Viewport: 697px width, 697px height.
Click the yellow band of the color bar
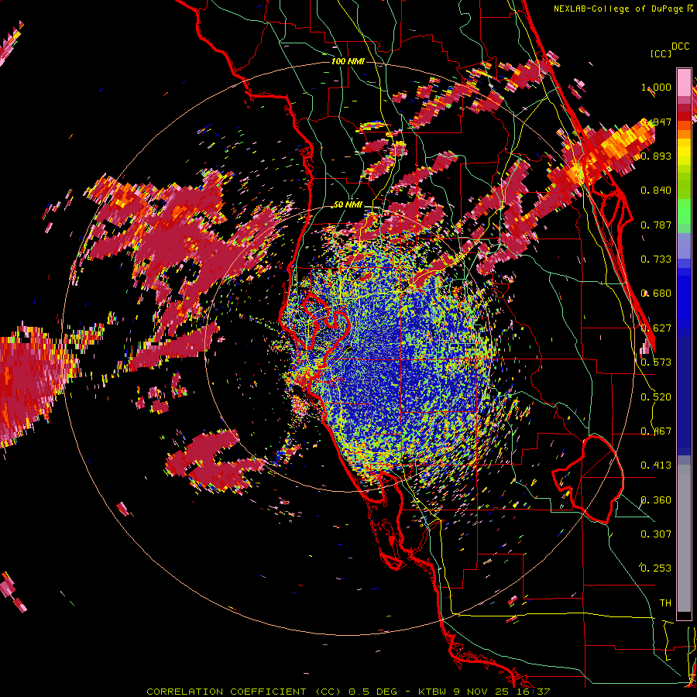pos(684,153)
